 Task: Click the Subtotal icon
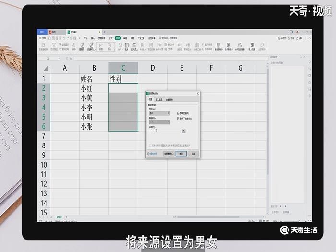[197, 45]
